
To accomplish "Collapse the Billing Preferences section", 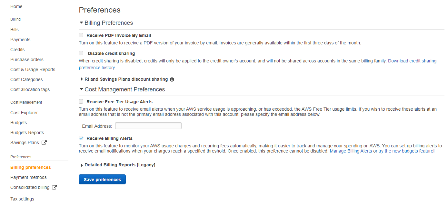I will click(x=81, y=23).
